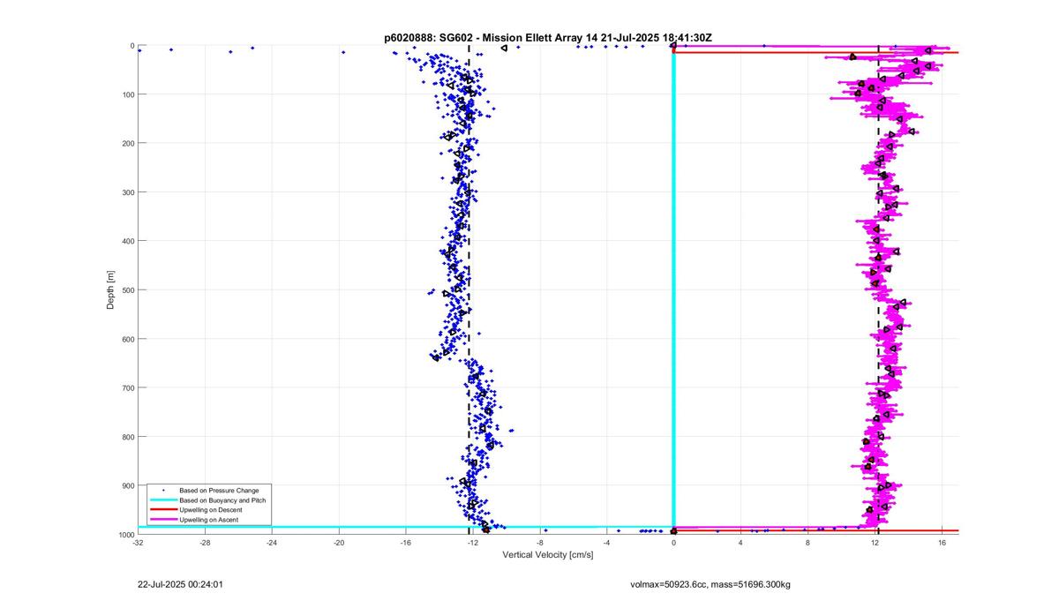
Task: Click the magenta line sample in legend
Action: 163,520
